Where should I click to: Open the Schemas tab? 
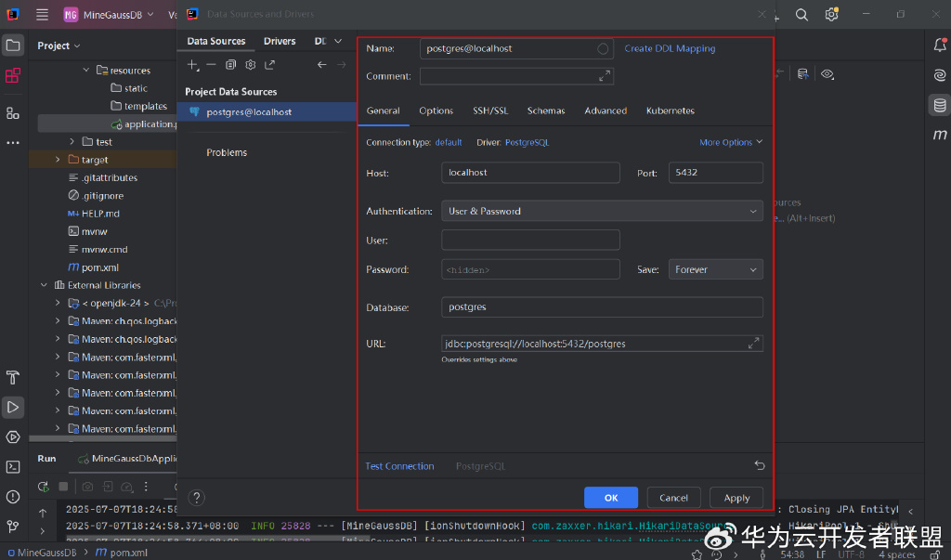click(x=546, y=111)
